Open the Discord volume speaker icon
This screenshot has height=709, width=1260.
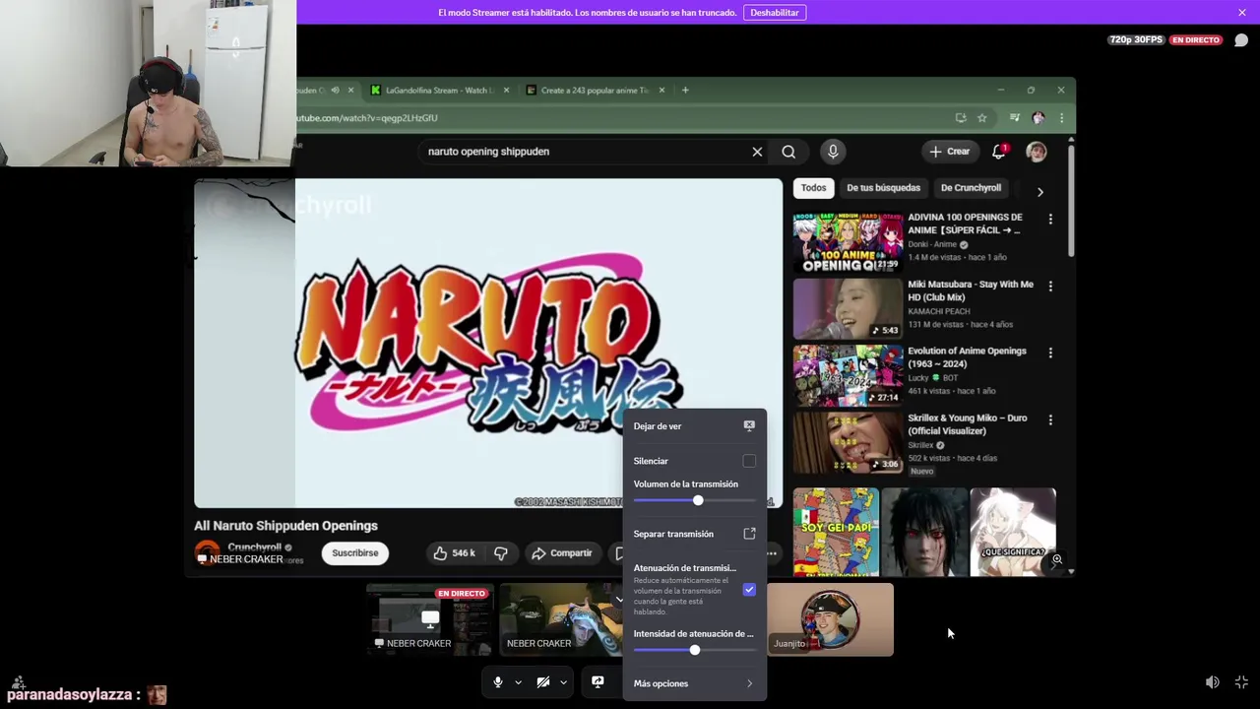tap(1213, 682)
